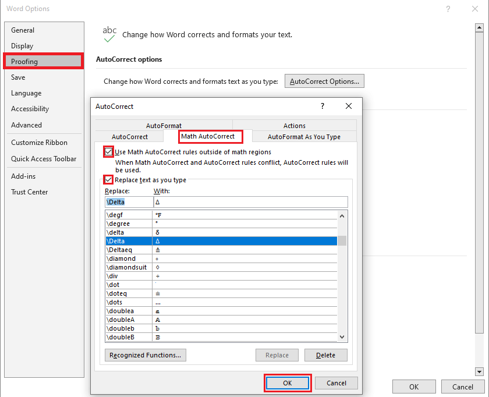
Task: Open the AutoCorrect tab
Action: pyautogui.click(x=130, y=137)
